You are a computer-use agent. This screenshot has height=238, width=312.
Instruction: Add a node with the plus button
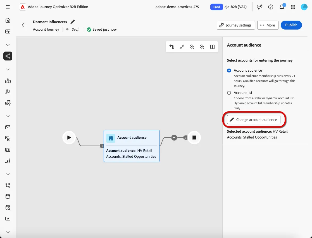click(174, 138)
